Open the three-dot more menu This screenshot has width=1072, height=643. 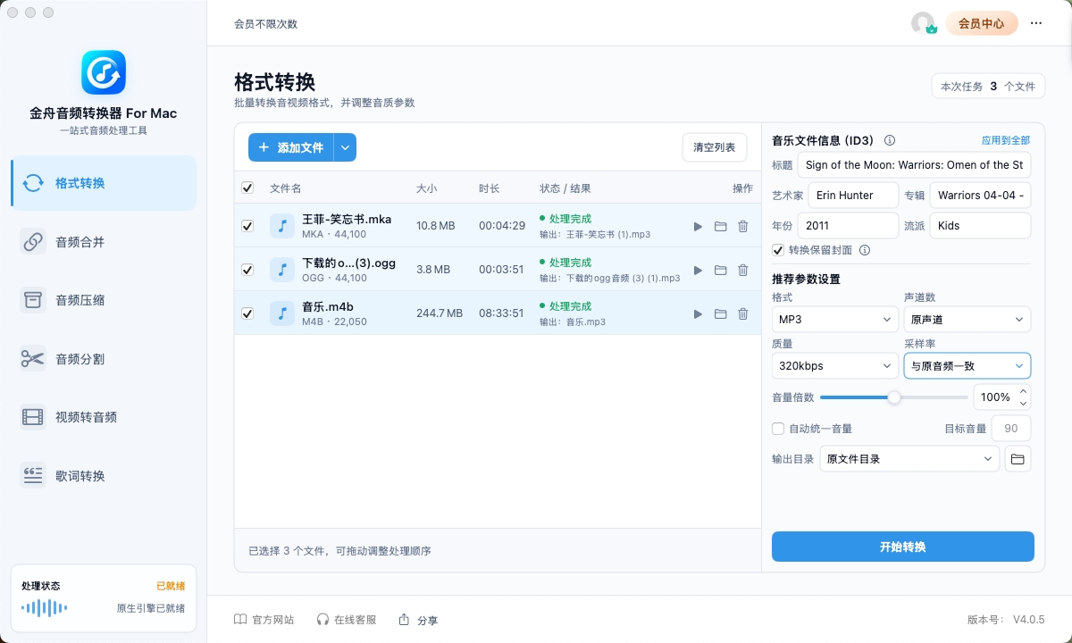coord(1036,23)
